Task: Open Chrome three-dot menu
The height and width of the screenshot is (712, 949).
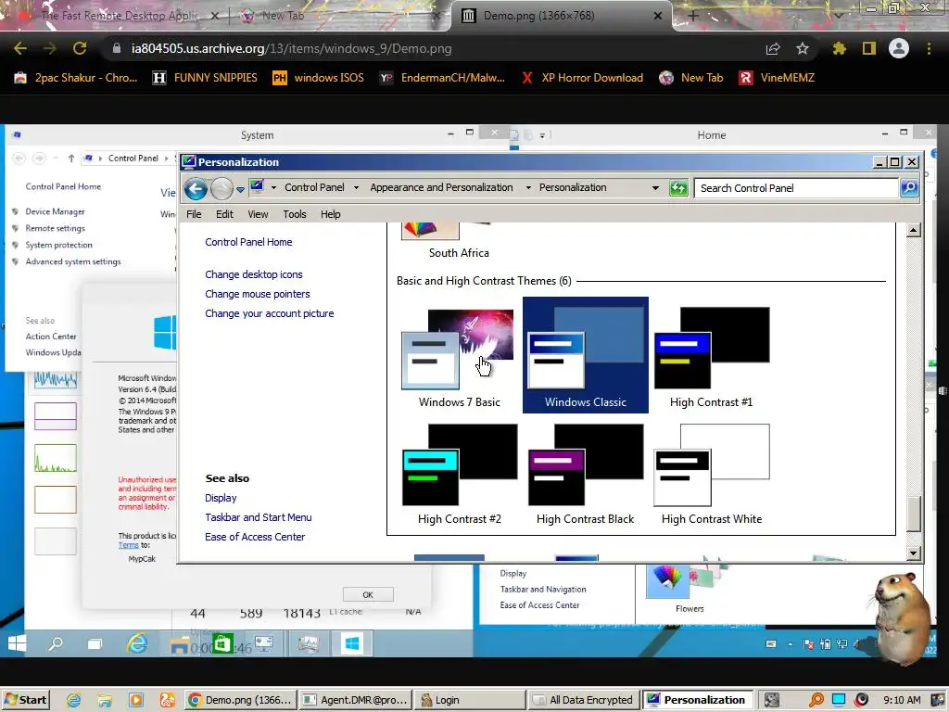Action: [x=929, y=48]
